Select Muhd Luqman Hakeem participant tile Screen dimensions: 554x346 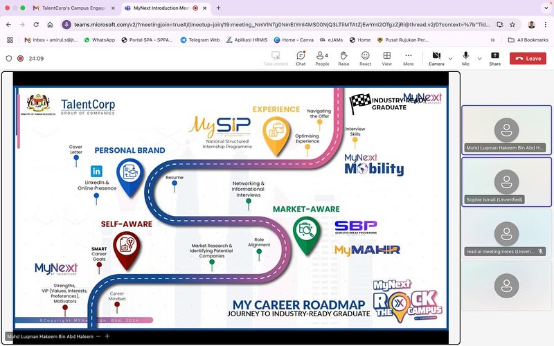(506, 130)
